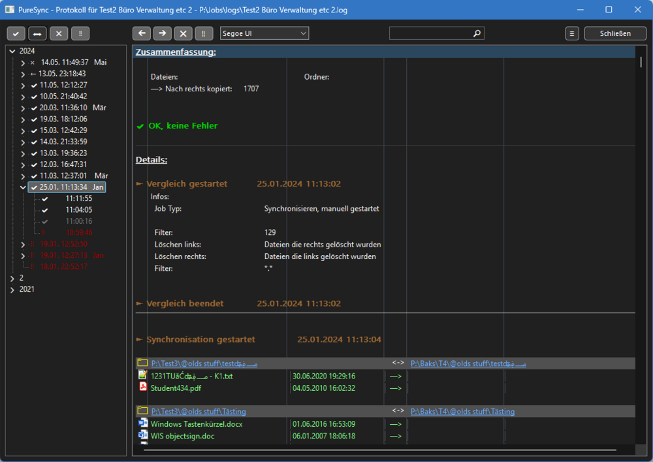This screenshot has width=653, height=462.
Task: Select log entry 12.03. 16:47:31
Action: [x=63, y=164]
